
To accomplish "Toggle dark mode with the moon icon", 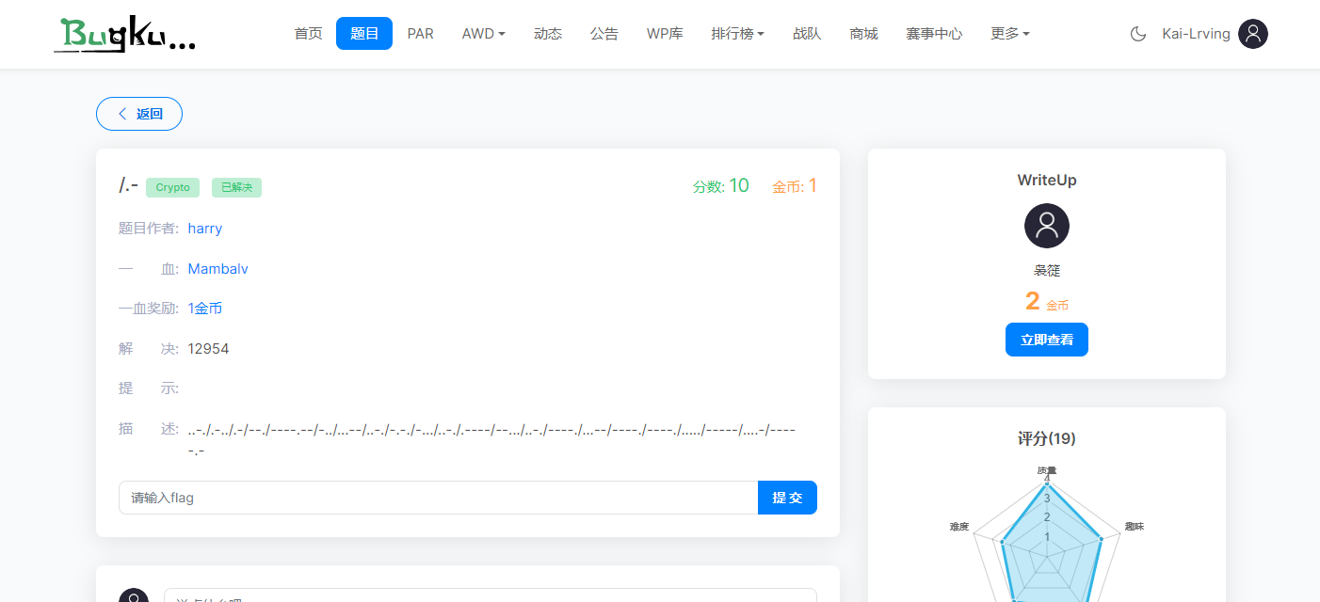I will coord(1137,34).
